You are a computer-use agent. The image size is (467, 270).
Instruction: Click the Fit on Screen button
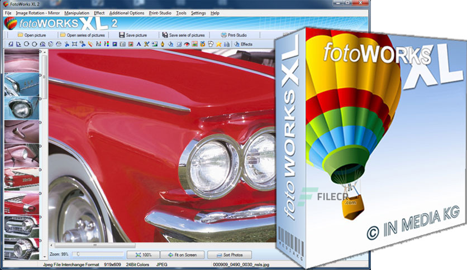182,255
